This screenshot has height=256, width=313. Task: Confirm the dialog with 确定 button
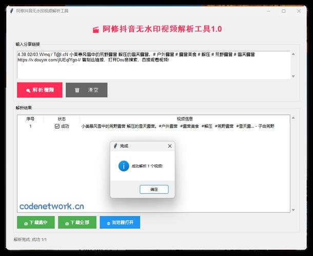154,189
